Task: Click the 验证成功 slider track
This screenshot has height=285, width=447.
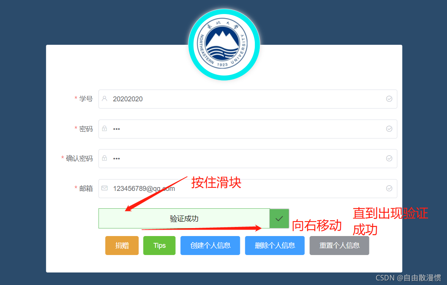Action: click(x=184, y=218)
